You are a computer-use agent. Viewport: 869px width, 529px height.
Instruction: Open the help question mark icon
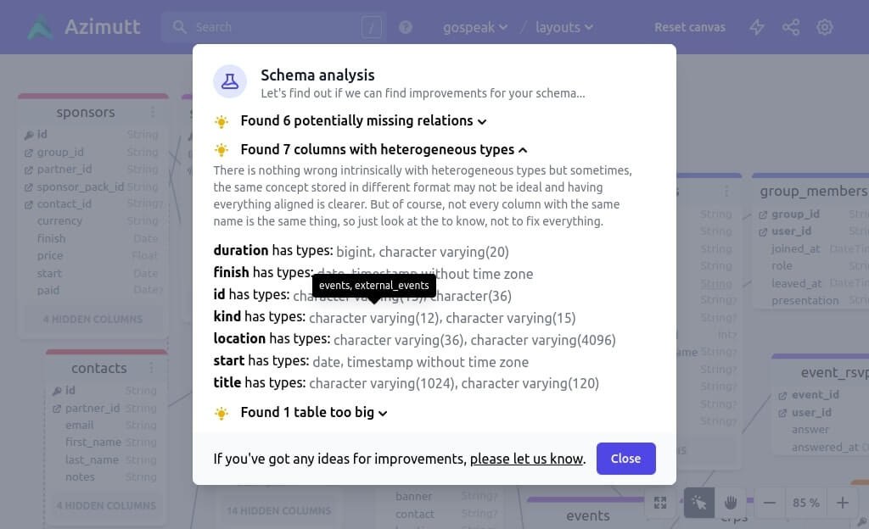pyautogui.click(x=406, y=27)
